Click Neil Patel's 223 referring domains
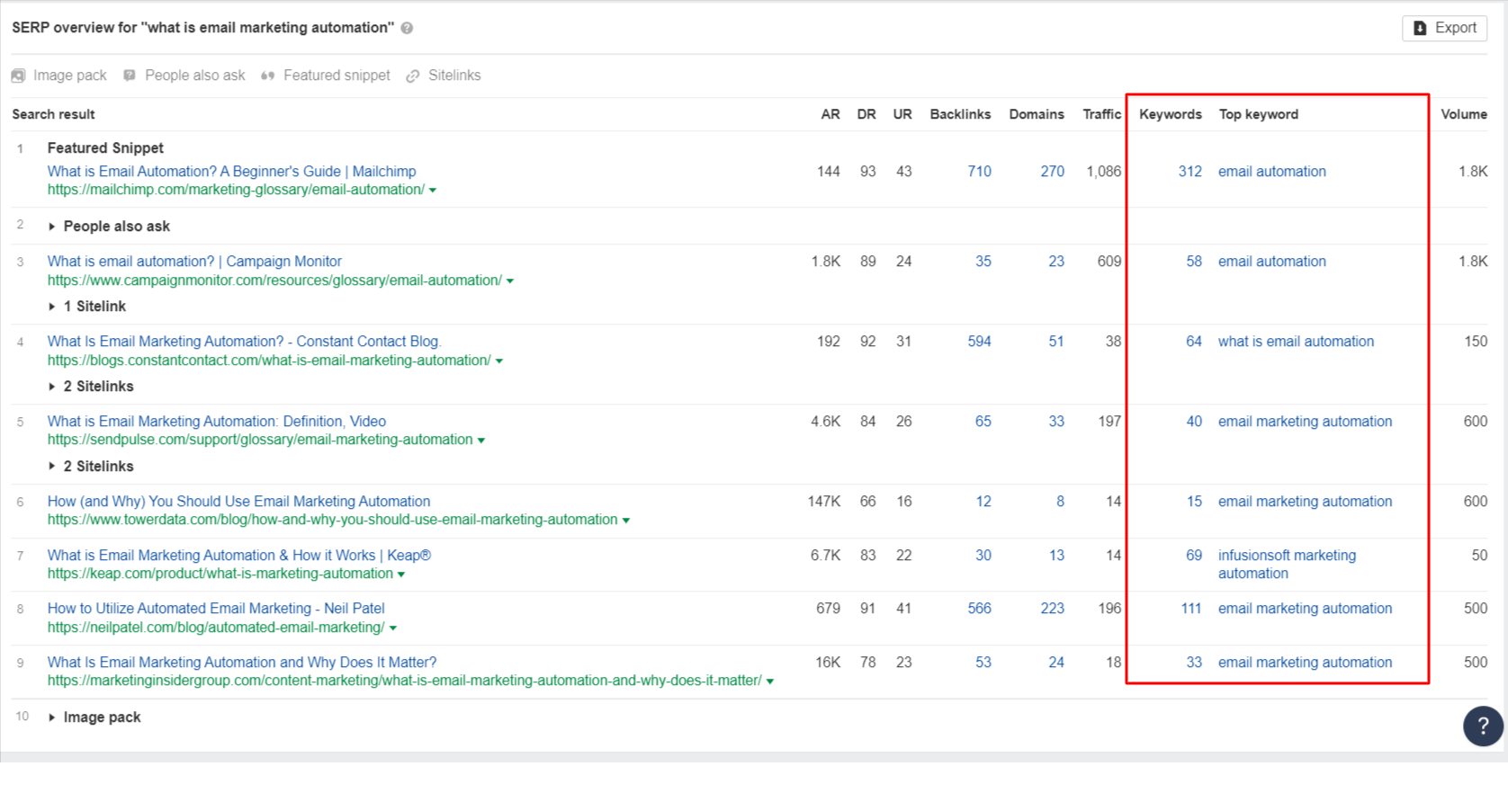This screenshot has width=1508, height=793. coord(1052,609)
